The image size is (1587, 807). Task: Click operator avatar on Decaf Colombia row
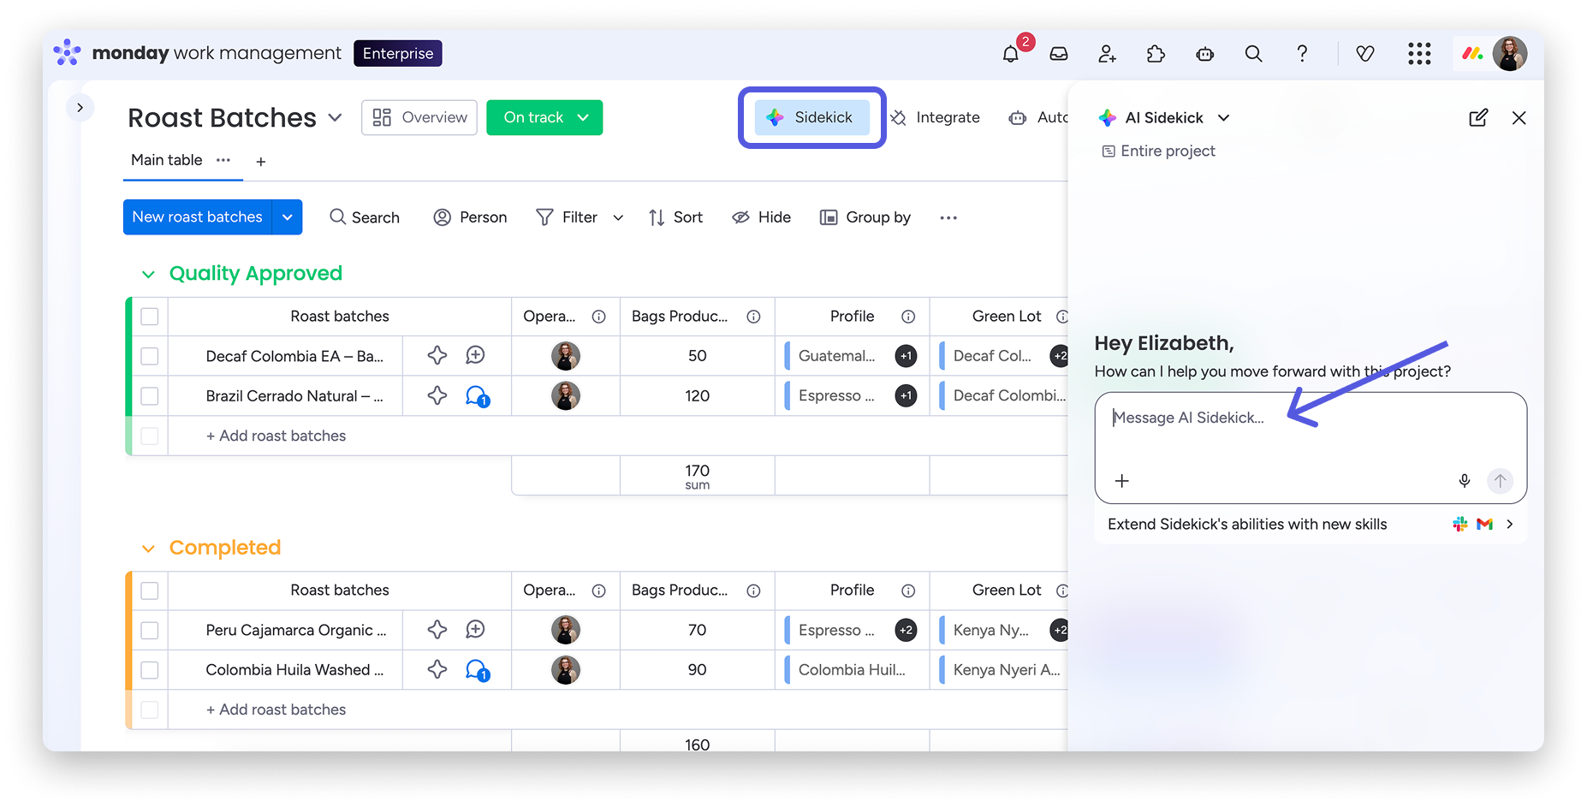(x=566, y=356)
